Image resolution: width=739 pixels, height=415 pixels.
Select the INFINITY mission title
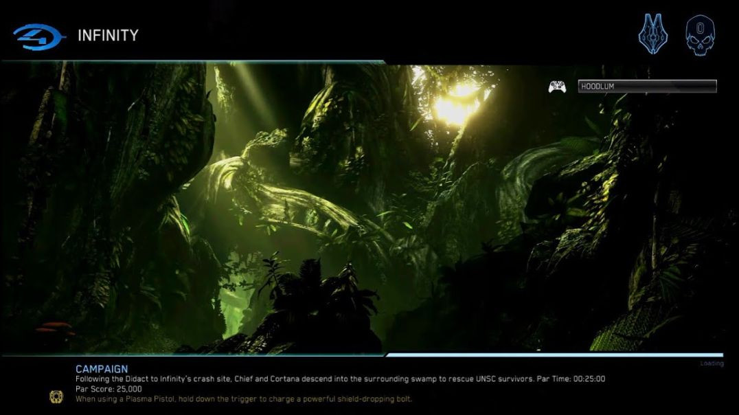tap(108, 35)
